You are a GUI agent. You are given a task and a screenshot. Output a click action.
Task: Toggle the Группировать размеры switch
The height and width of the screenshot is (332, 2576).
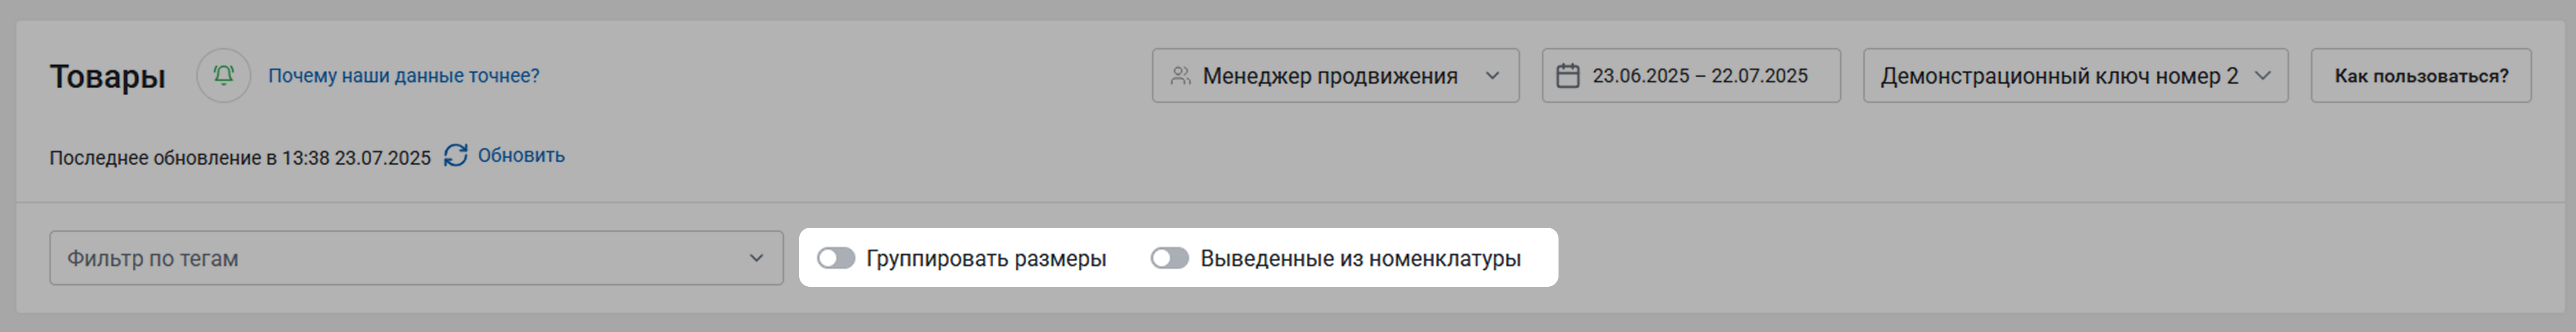tap(836, 258)
